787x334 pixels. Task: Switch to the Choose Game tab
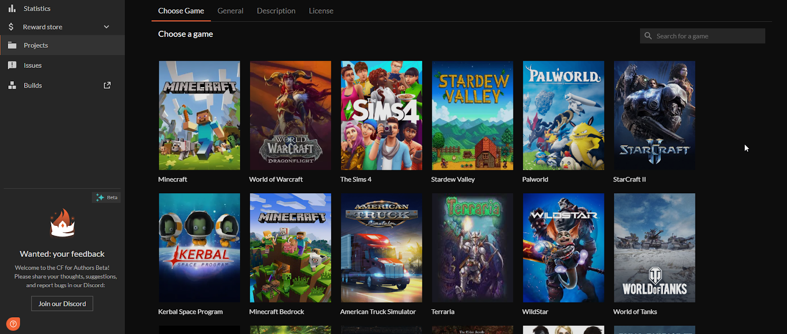pyautogui.click(x=181, y=11)
